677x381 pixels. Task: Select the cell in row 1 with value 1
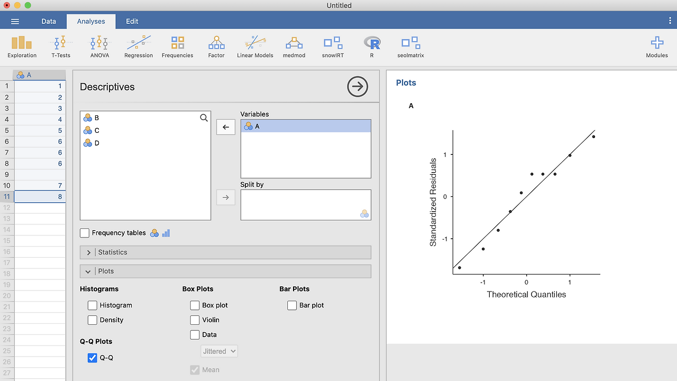coord(40,86)
